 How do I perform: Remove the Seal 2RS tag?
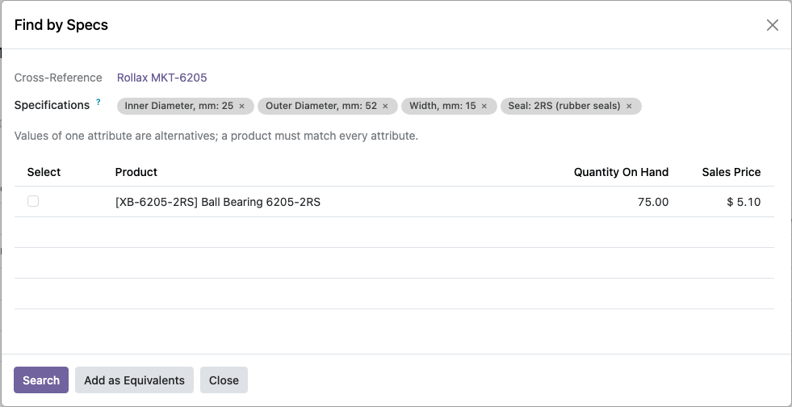(x=629, y=106)
